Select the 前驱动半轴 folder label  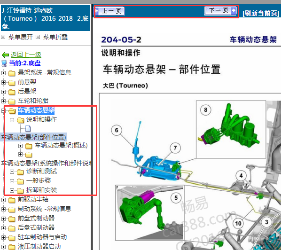[33, 199]
